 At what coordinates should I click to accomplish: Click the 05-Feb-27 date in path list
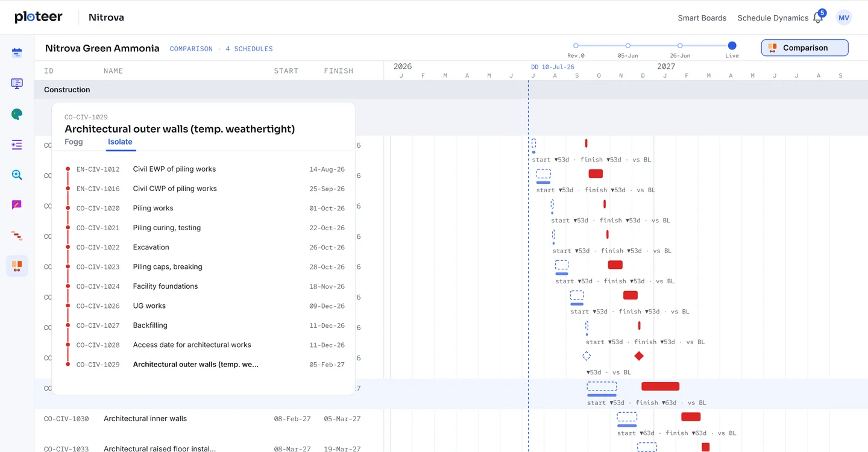327,365
